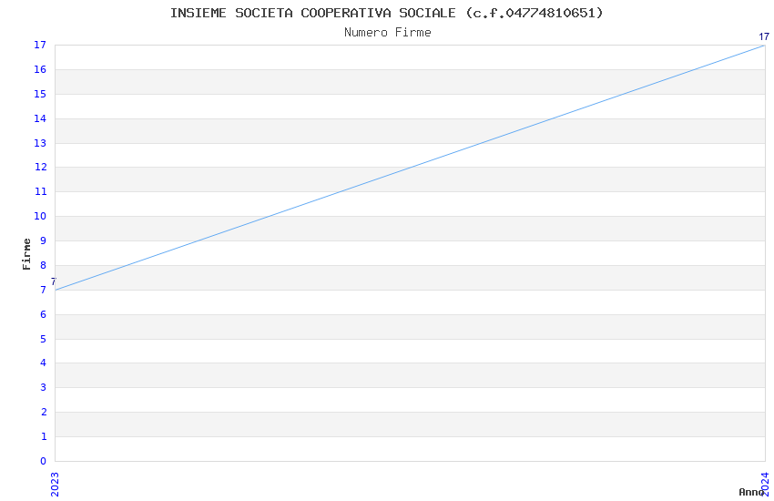The height and width of the screenshot is (501, 774).
Task: Click y-axis tick value 15
Action: click(40, 94)
